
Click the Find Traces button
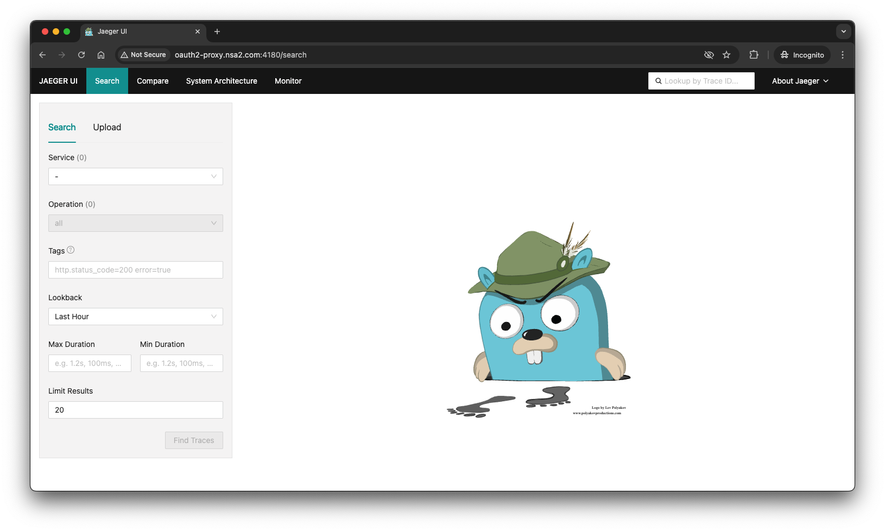[194, 440]
